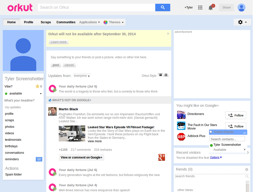Image resolution: width=256 pixels, height=192 pixels.
Task: Click the Directioners page icon
Action: click(181, 115)
